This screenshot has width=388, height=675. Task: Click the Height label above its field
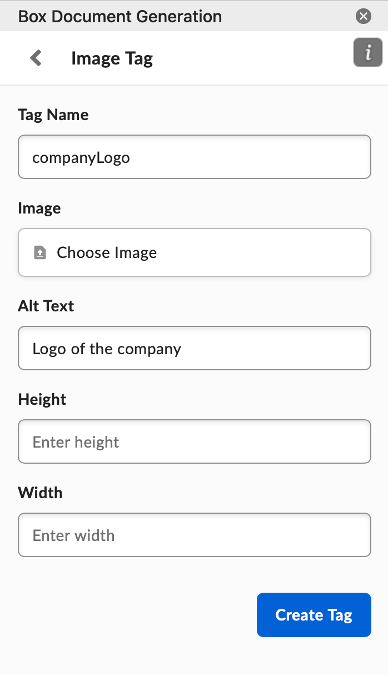coord(42,399)
